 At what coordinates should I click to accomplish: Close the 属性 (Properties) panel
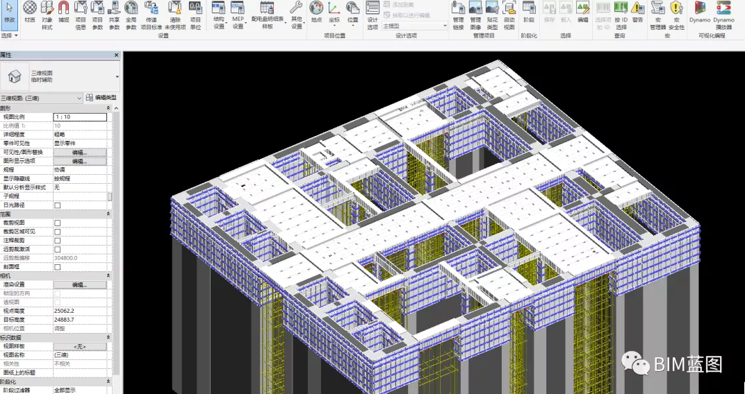pyautogui.click(x=117, y=55)
